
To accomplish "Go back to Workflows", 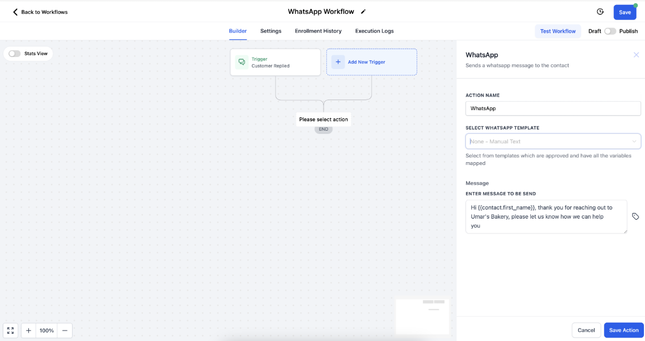I will [40, 12].
